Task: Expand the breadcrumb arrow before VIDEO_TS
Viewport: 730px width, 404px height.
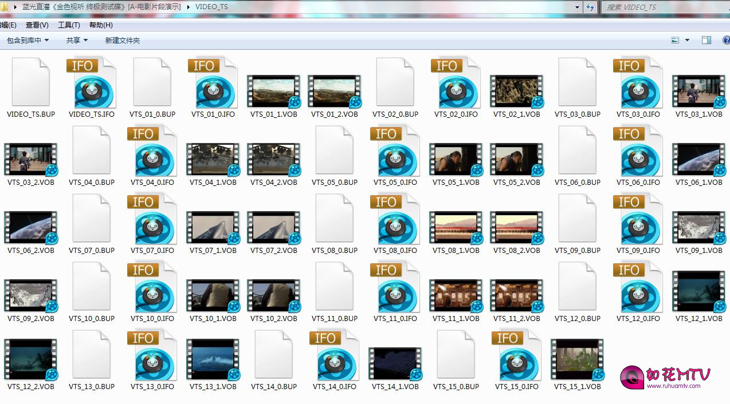Action: point(189,7)
